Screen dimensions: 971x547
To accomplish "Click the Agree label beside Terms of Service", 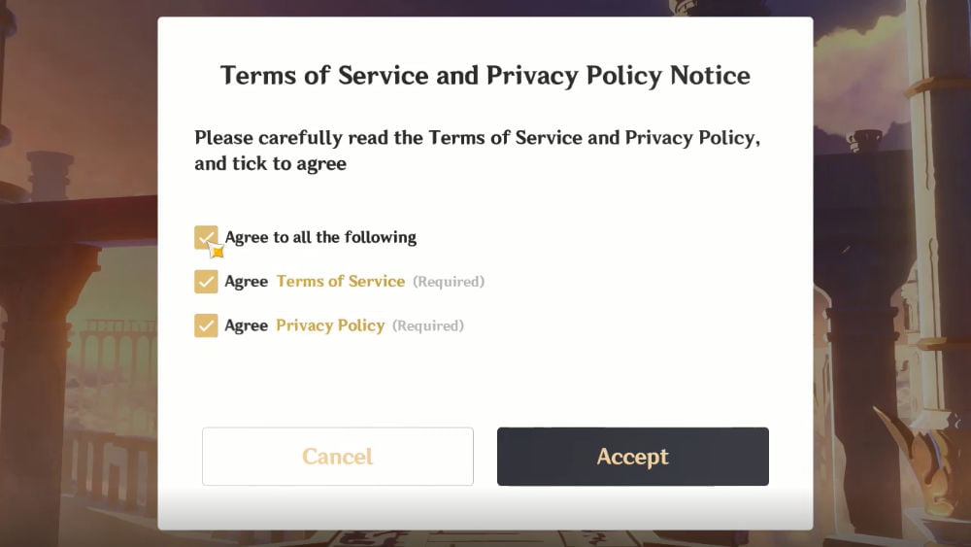I will (x=246, y=282).
